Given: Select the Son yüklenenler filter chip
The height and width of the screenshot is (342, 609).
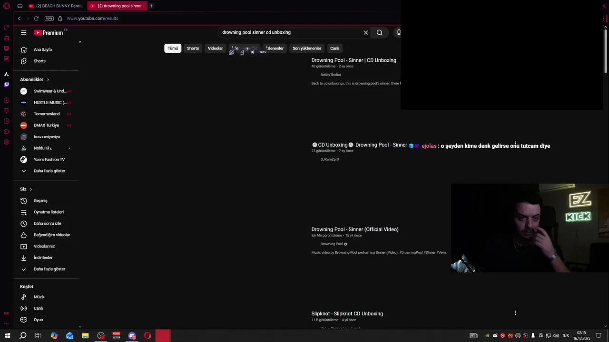Looking at the screenshot, I should (307, 48).
